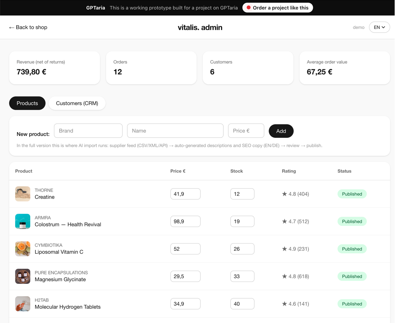Click the Add product button
This screenshot has height=323, width=395.
(281, 131)
